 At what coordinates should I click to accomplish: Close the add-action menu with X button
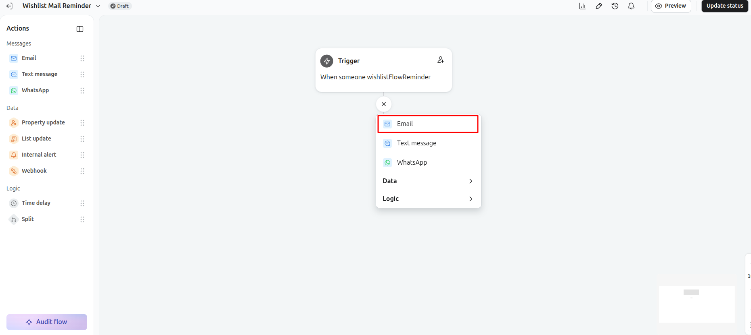384,104
